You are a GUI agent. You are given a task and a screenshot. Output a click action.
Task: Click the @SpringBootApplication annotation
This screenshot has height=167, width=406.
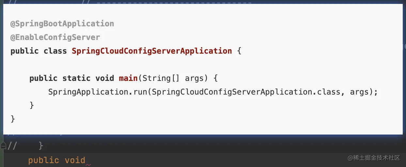[x=62, y=24]
